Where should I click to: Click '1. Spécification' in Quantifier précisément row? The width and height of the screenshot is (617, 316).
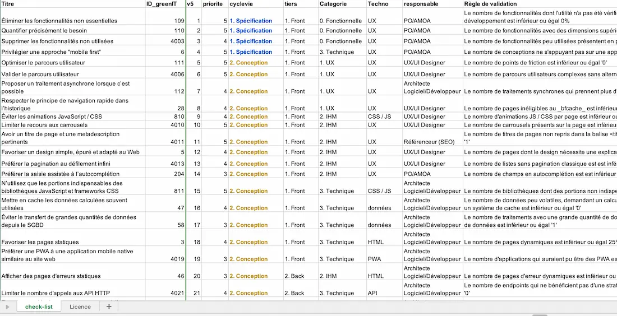[x=256, y=30]
